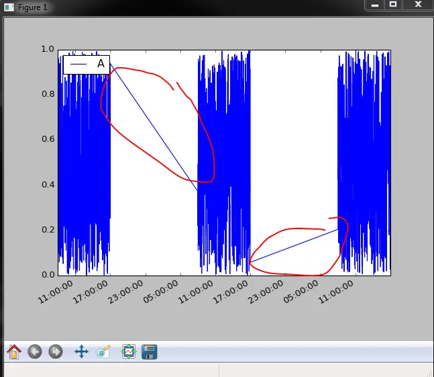Activate the Pan axes cross-arrows tool
The height and width of the screenshot is (377, 434).
(81, 351)
